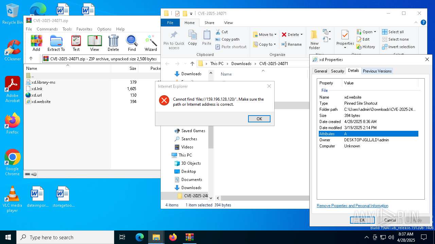The height and width of the screenshot is (244, 435).
Task: Switch to the Share ribbon tab
Action: 209,23
